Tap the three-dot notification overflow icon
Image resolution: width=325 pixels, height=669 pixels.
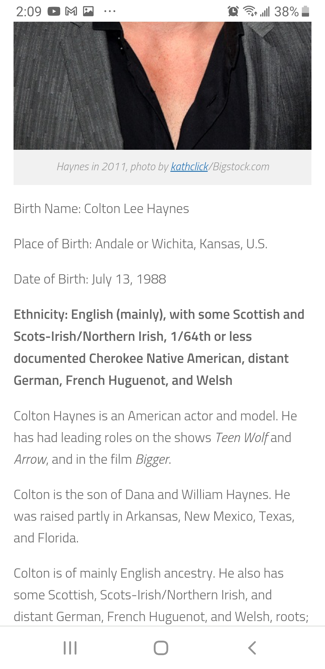(110, 11)
